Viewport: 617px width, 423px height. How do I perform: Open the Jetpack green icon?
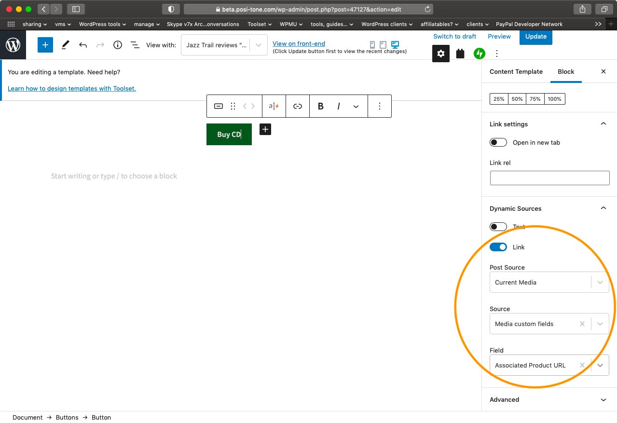pyautogui.click(x=479, y=54)
